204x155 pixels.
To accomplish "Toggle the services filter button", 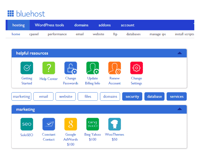I will tap(177, 97).
